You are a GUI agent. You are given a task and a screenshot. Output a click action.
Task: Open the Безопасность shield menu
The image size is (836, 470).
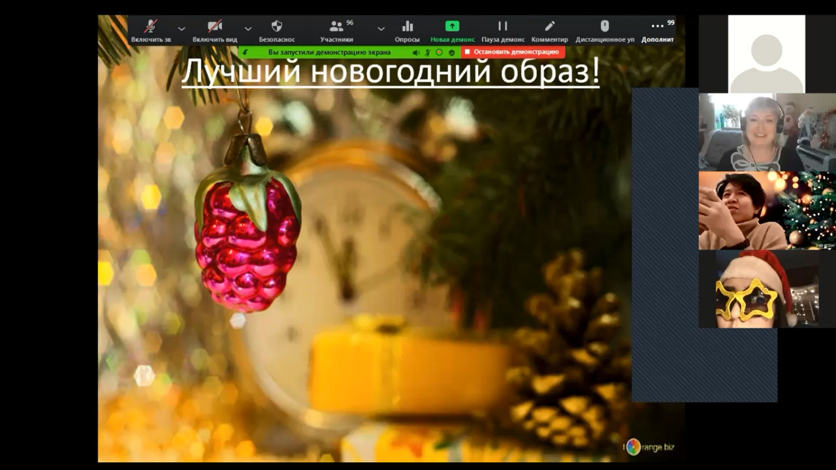(277, 30)
